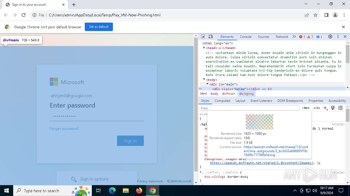Open the three-dot actions for selected DOM row
Screen dimensions: 350x196
(200, 89)
